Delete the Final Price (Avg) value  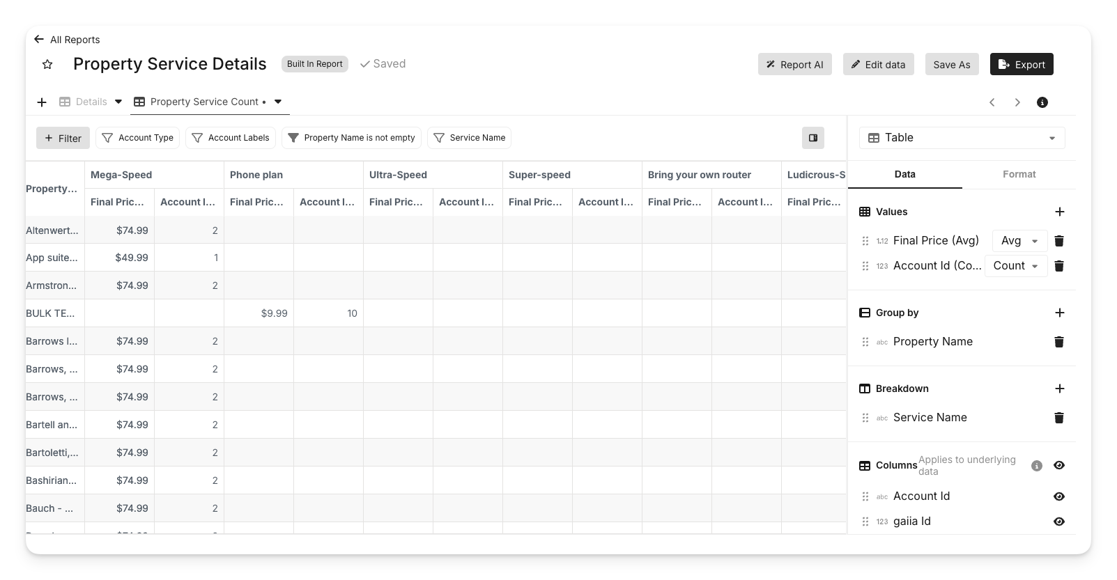[x=1058, y=241]
